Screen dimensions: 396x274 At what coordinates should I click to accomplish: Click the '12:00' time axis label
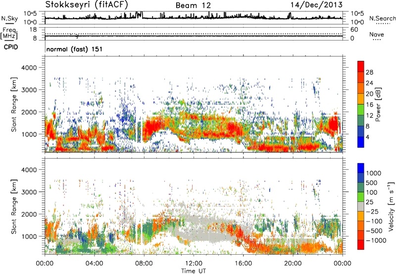(x=194, y=264)
